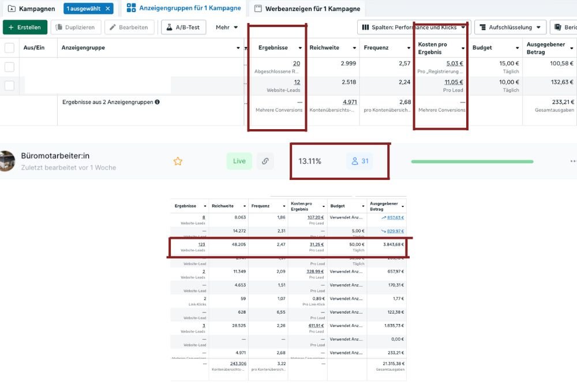Tick the select-all checkbox in table header
Image resolution: width=577 pixels, height=384 pixels.
click(9, 48)
